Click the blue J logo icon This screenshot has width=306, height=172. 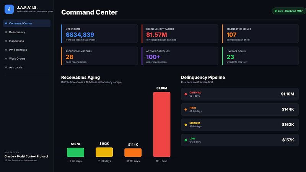click(9, 9)
